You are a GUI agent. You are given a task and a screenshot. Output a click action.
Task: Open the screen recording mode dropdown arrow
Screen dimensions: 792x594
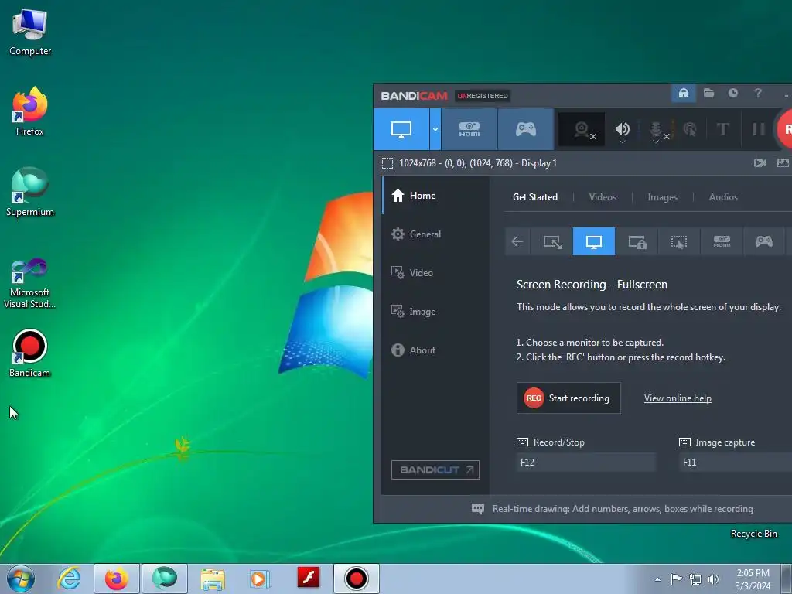click(x=435, y=129)
